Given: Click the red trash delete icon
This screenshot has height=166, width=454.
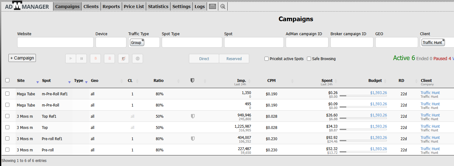Looking at the screenshot, I should coord(109,59).
